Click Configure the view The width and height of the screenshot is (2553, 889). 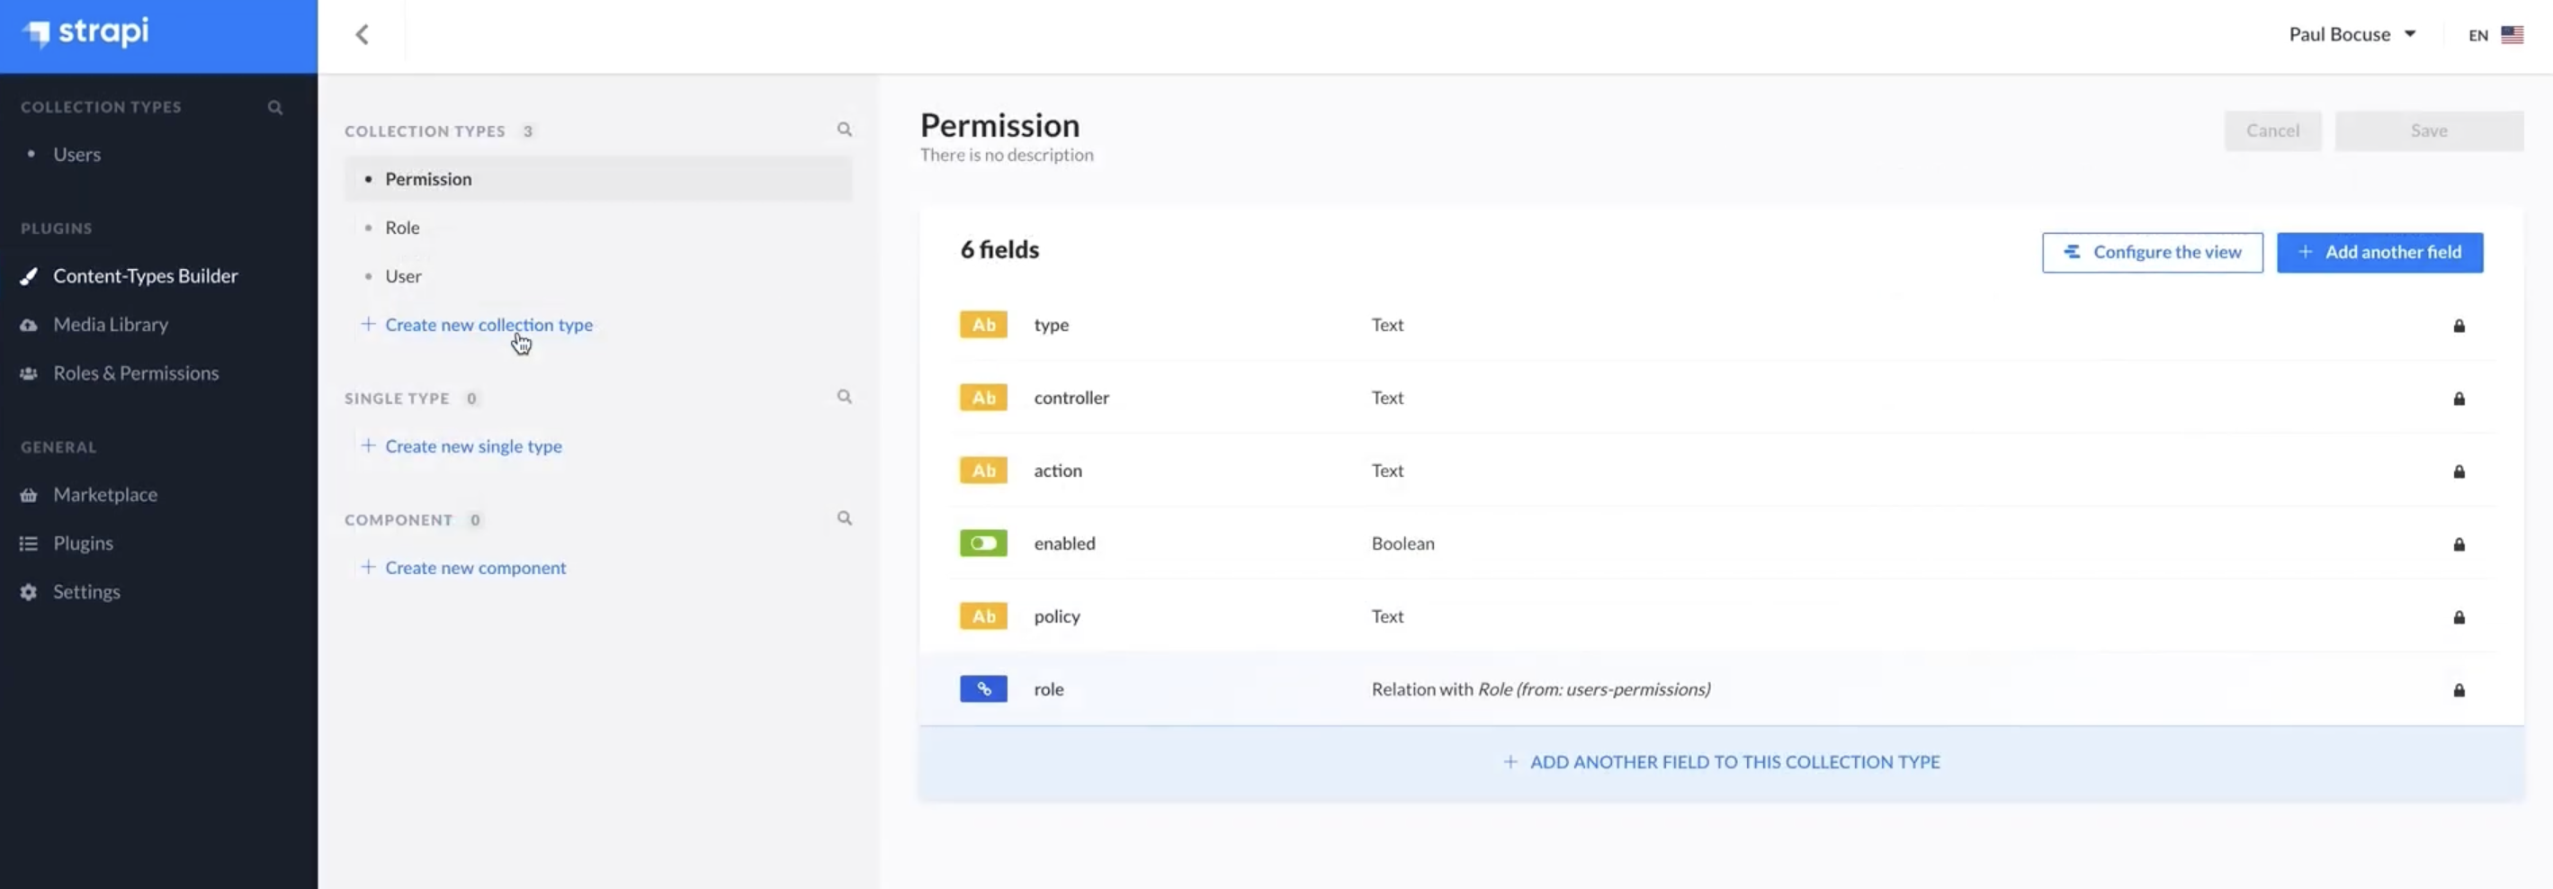(x=2152, y=252)
